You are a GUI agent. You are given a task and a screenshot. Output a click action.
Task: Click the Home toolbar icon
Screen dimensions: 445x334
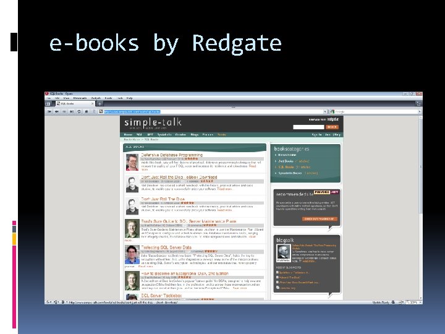pyautogui.click(x=87, y=111)
